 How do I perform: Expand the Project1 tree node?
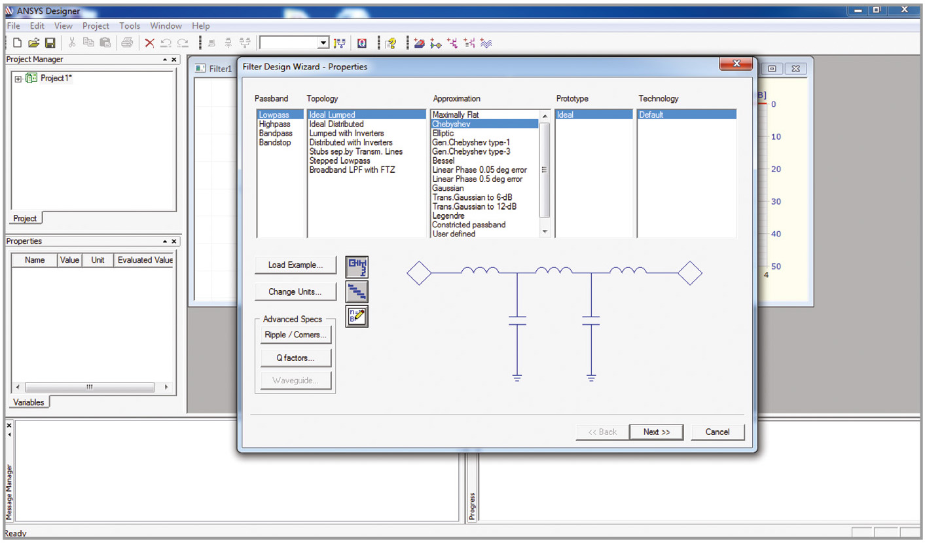[18, 79]
